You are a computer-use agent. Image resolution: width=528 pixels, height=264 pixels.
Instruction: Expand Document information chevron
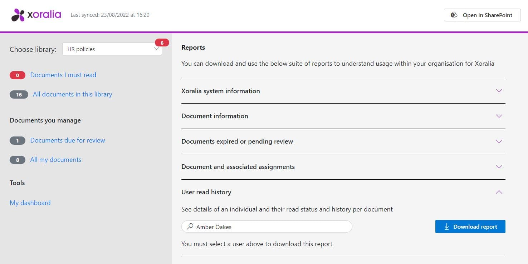point(499,116)
